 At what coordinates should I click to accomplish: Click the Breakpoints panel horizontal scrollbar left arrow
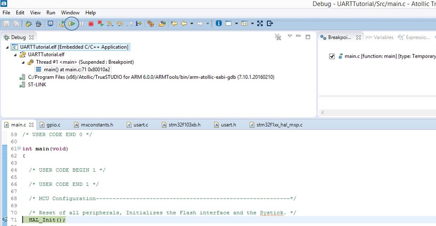coord(323,112)
